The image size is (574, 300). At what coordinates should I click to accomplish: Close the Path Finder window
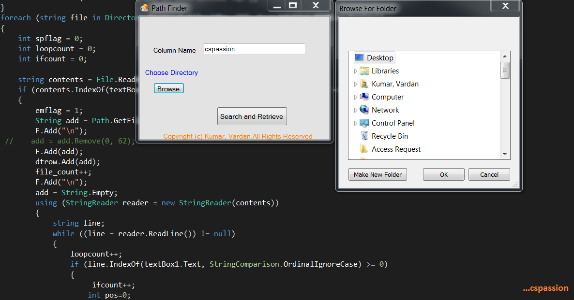[316, 5]
